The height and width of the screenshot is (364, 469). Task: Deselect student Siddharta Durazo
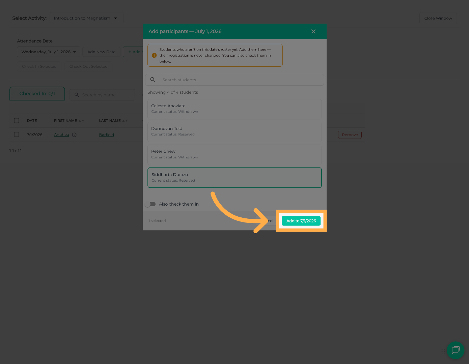(x=234, y=178)
